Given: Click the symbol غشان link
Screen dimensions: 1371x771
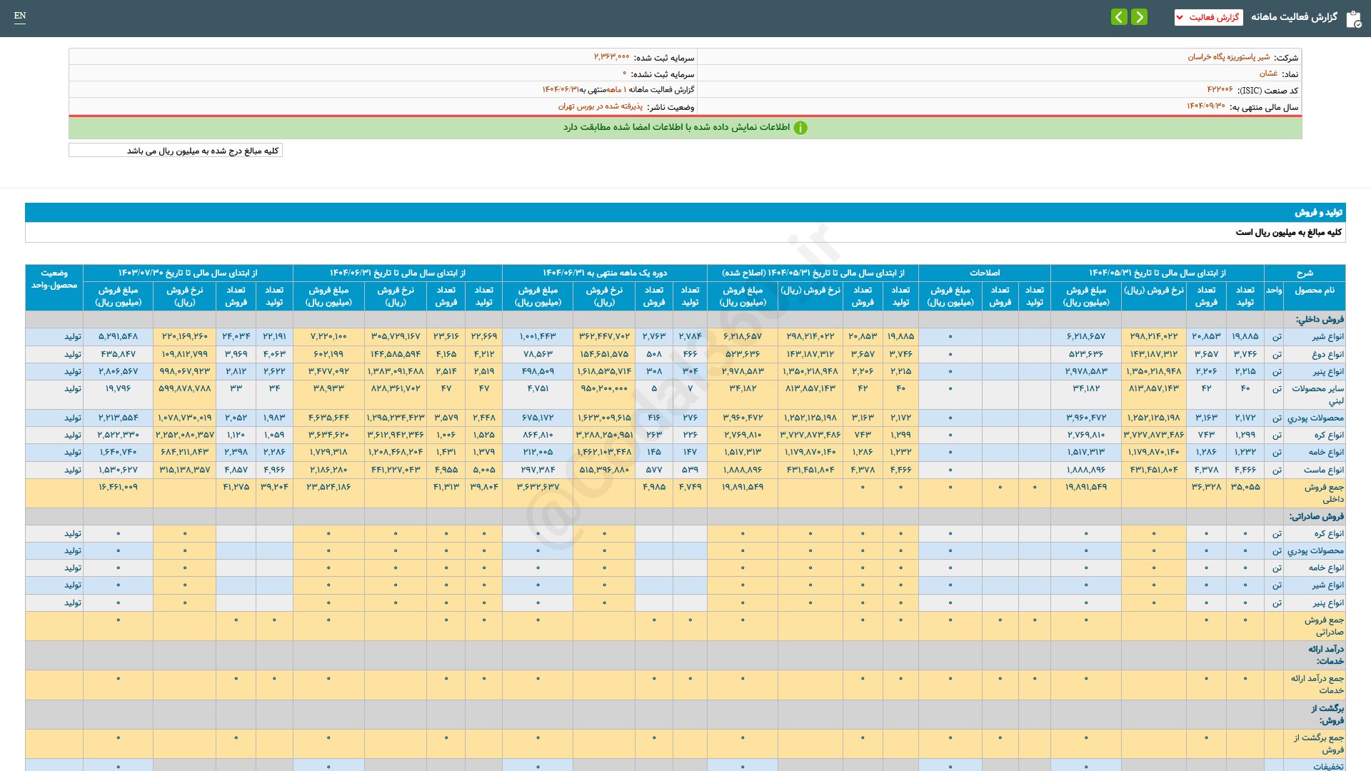Looking at the screenshot, I should 1268,74.
